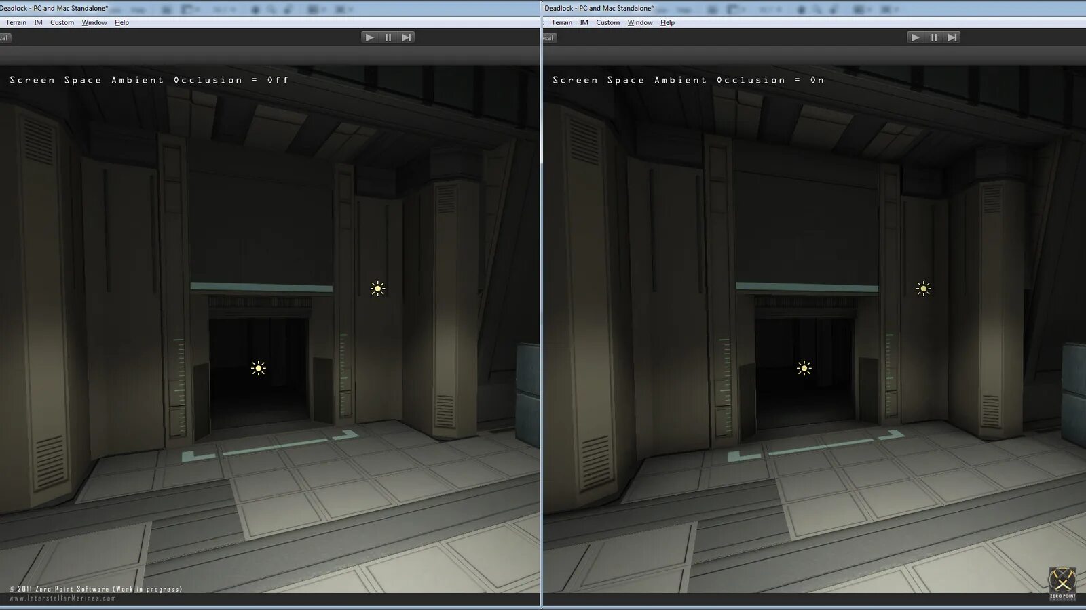Open Terrain menu in left window
The image size is (1086, 610).
point(16,22)
